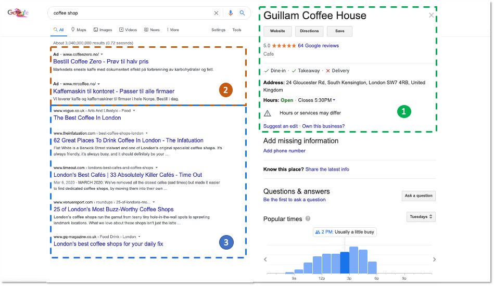Click the Directions button

pyautogui.click(x=309, y=31)
